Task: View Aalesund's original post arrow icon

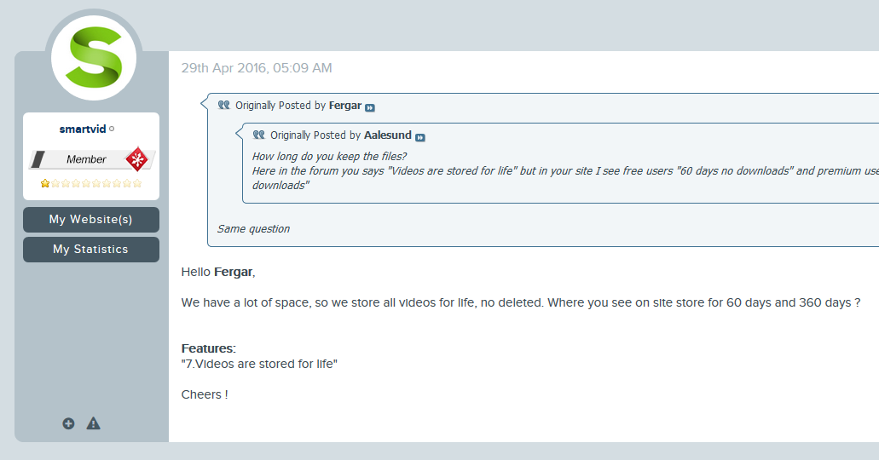Action: [419, 137]
